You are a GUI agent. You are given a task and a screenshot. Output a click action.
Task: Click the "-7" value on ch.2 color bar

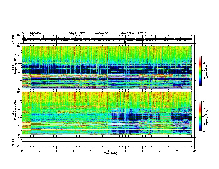click(x=204, y=131)
